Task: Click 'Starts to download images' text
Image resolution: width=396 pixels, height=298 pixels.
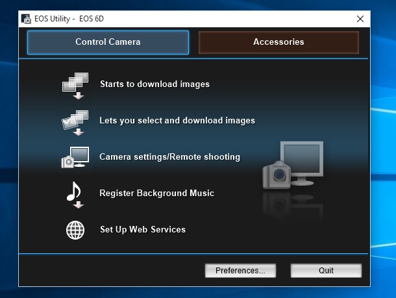Action: (x=155, y=84)
